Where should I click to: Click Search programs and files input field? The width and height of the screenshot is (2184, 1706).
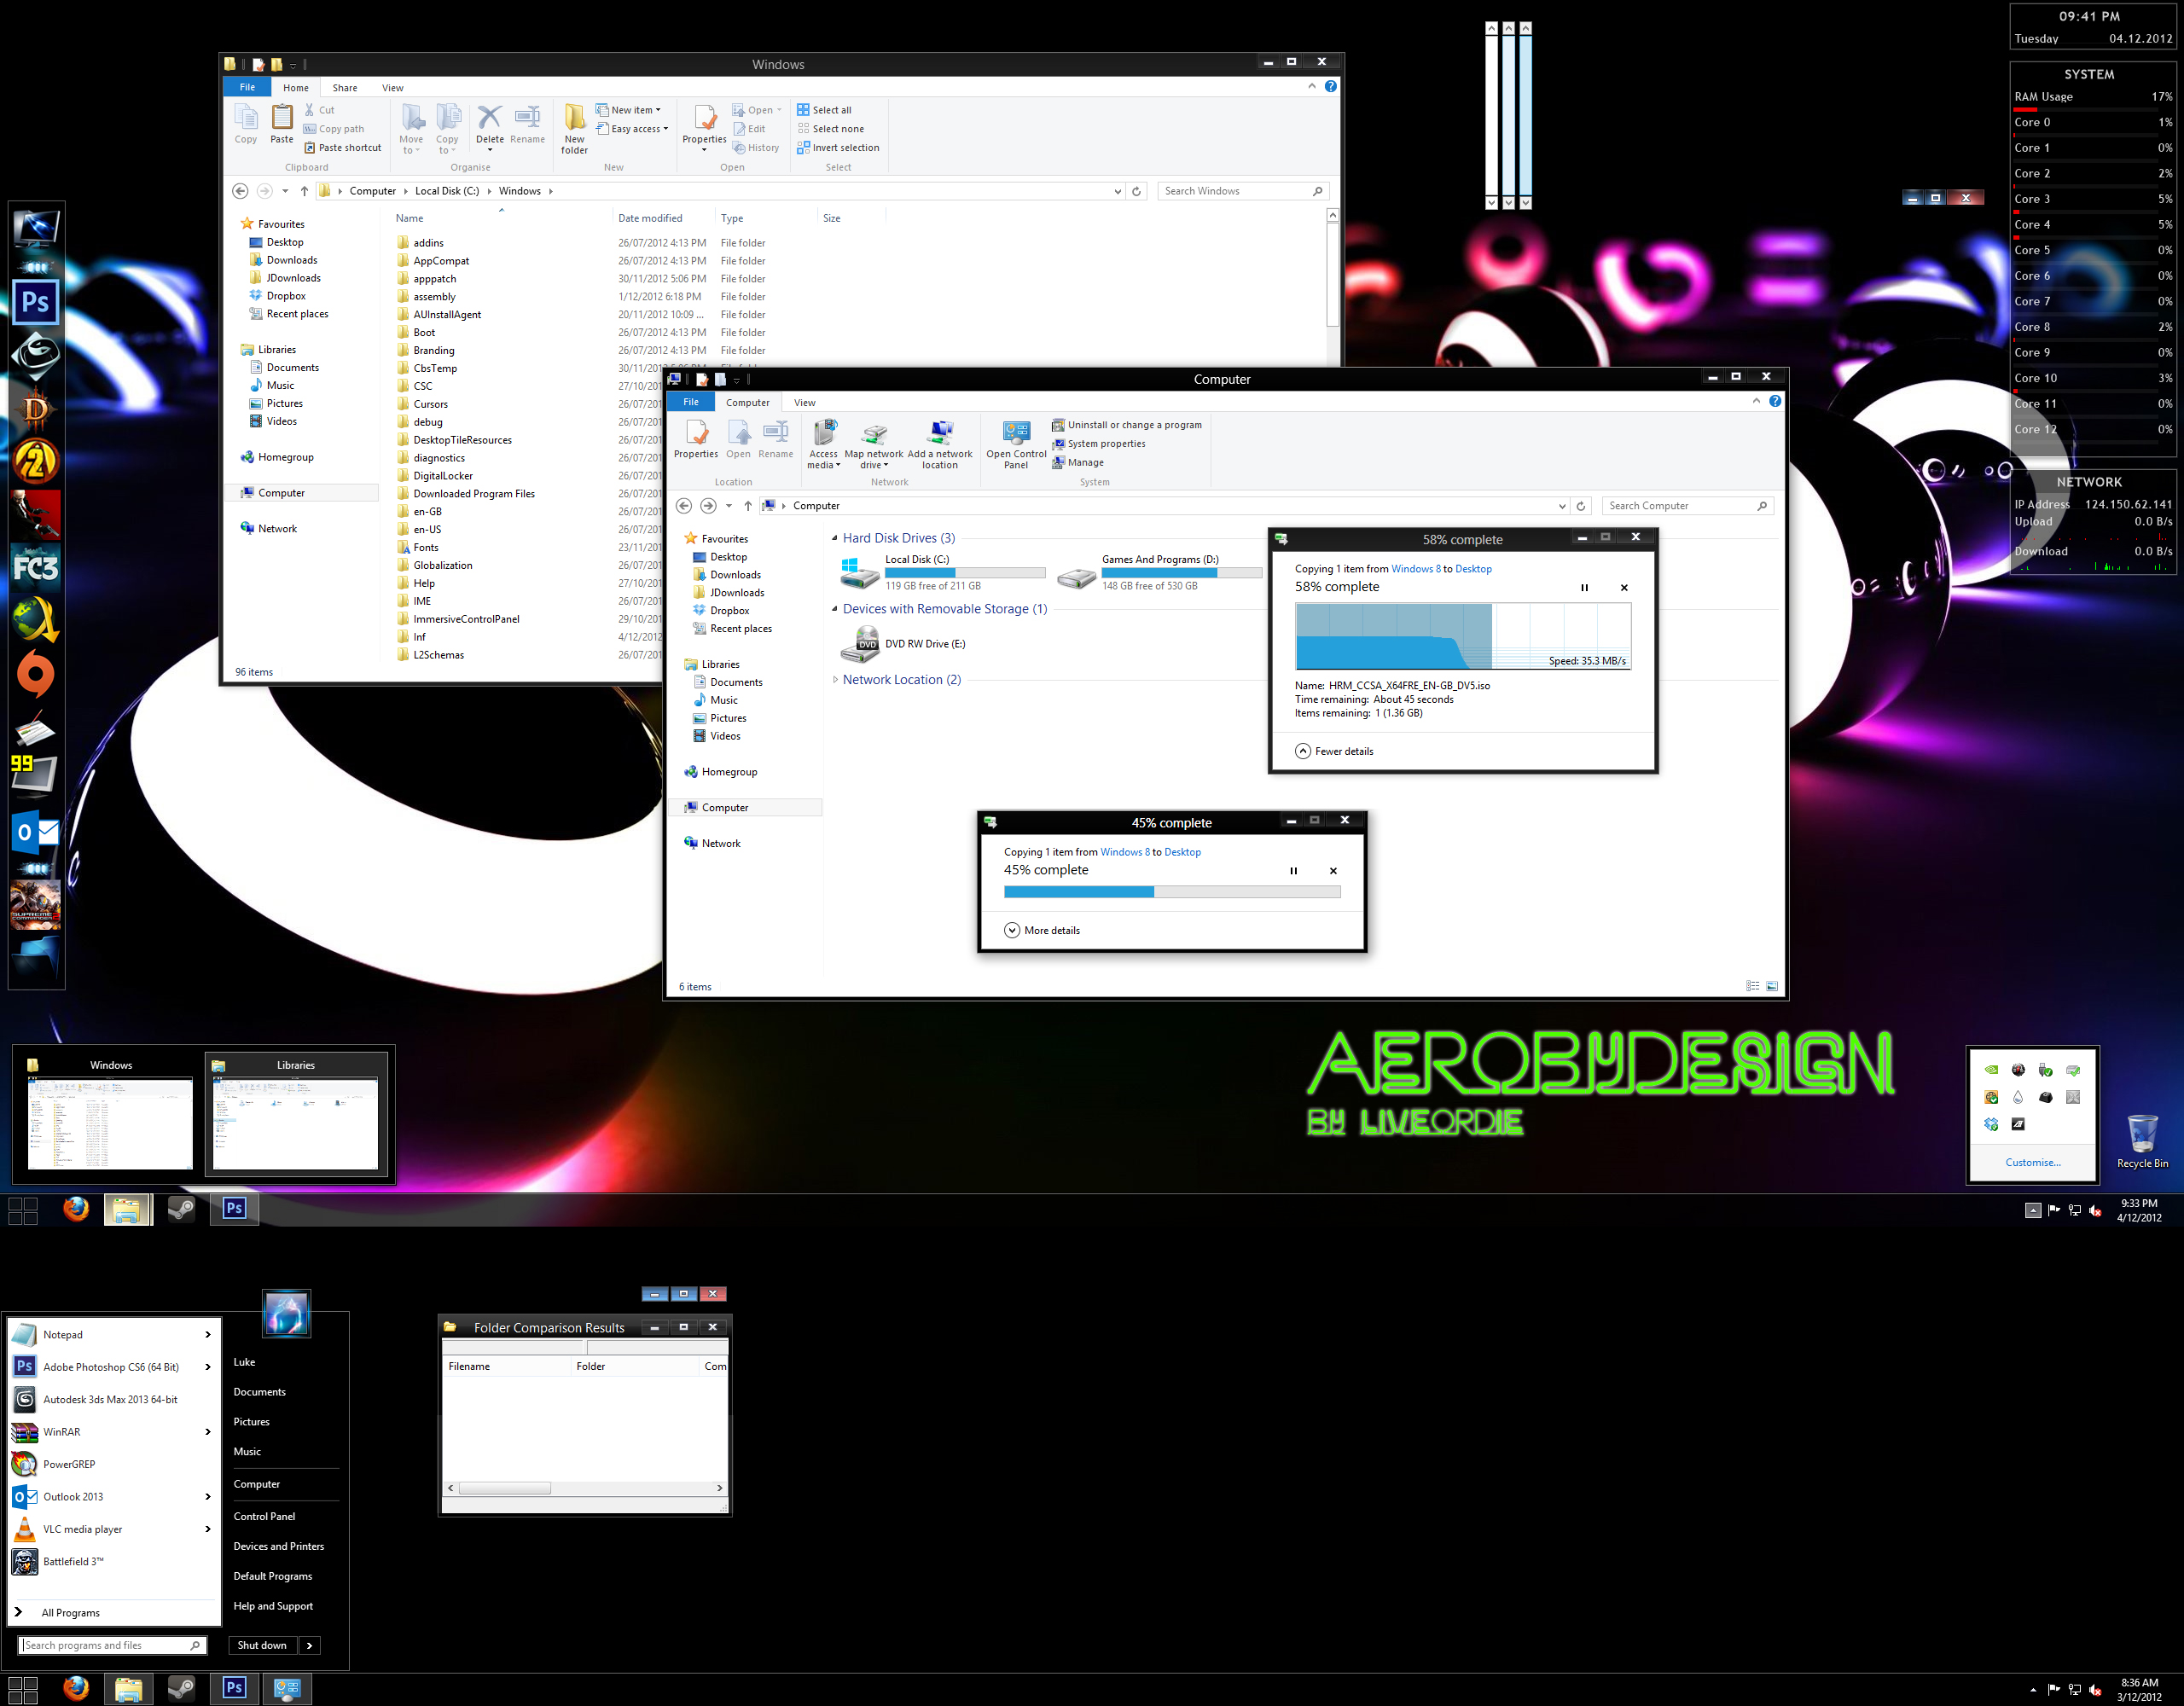click(110, 1645)
